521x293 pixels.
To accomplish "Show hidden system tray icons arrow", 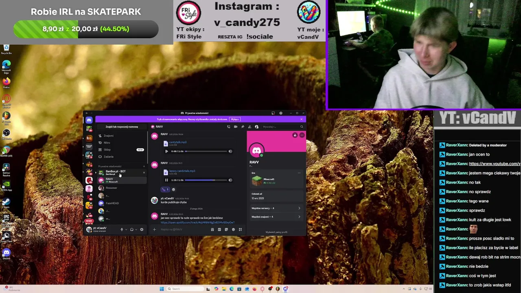I will pyautogui.click(x=404, y=289).
